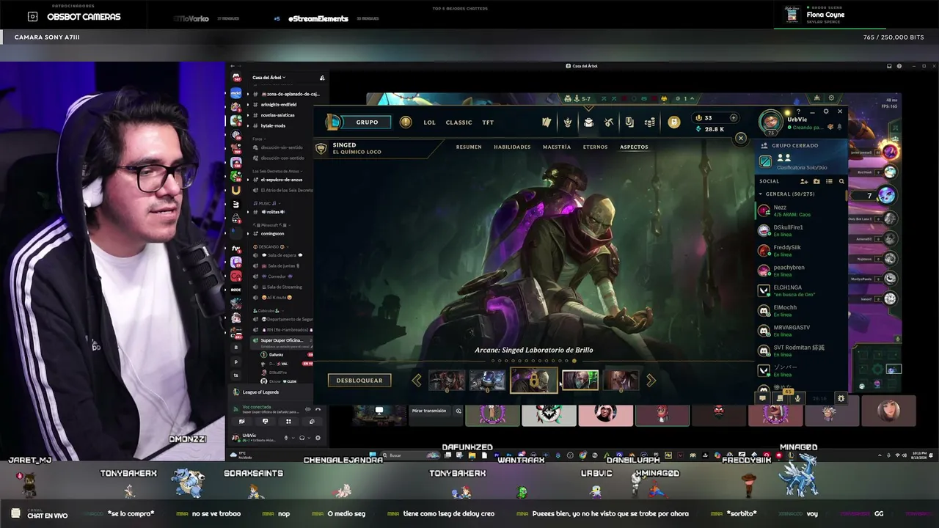Open the honor laurel icon
This screenshot has width=939, height=528.
point(567,122)
